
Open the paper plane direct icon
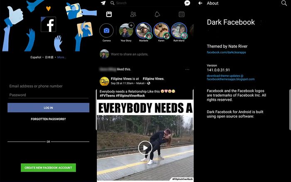point(103,3)
